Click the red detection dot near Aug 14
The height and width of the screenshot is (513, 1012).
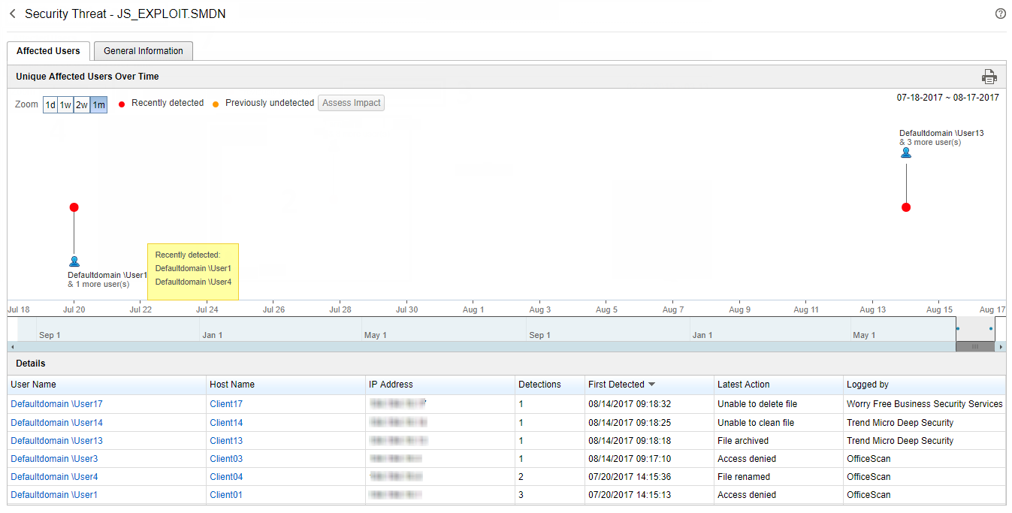point(906,207)
